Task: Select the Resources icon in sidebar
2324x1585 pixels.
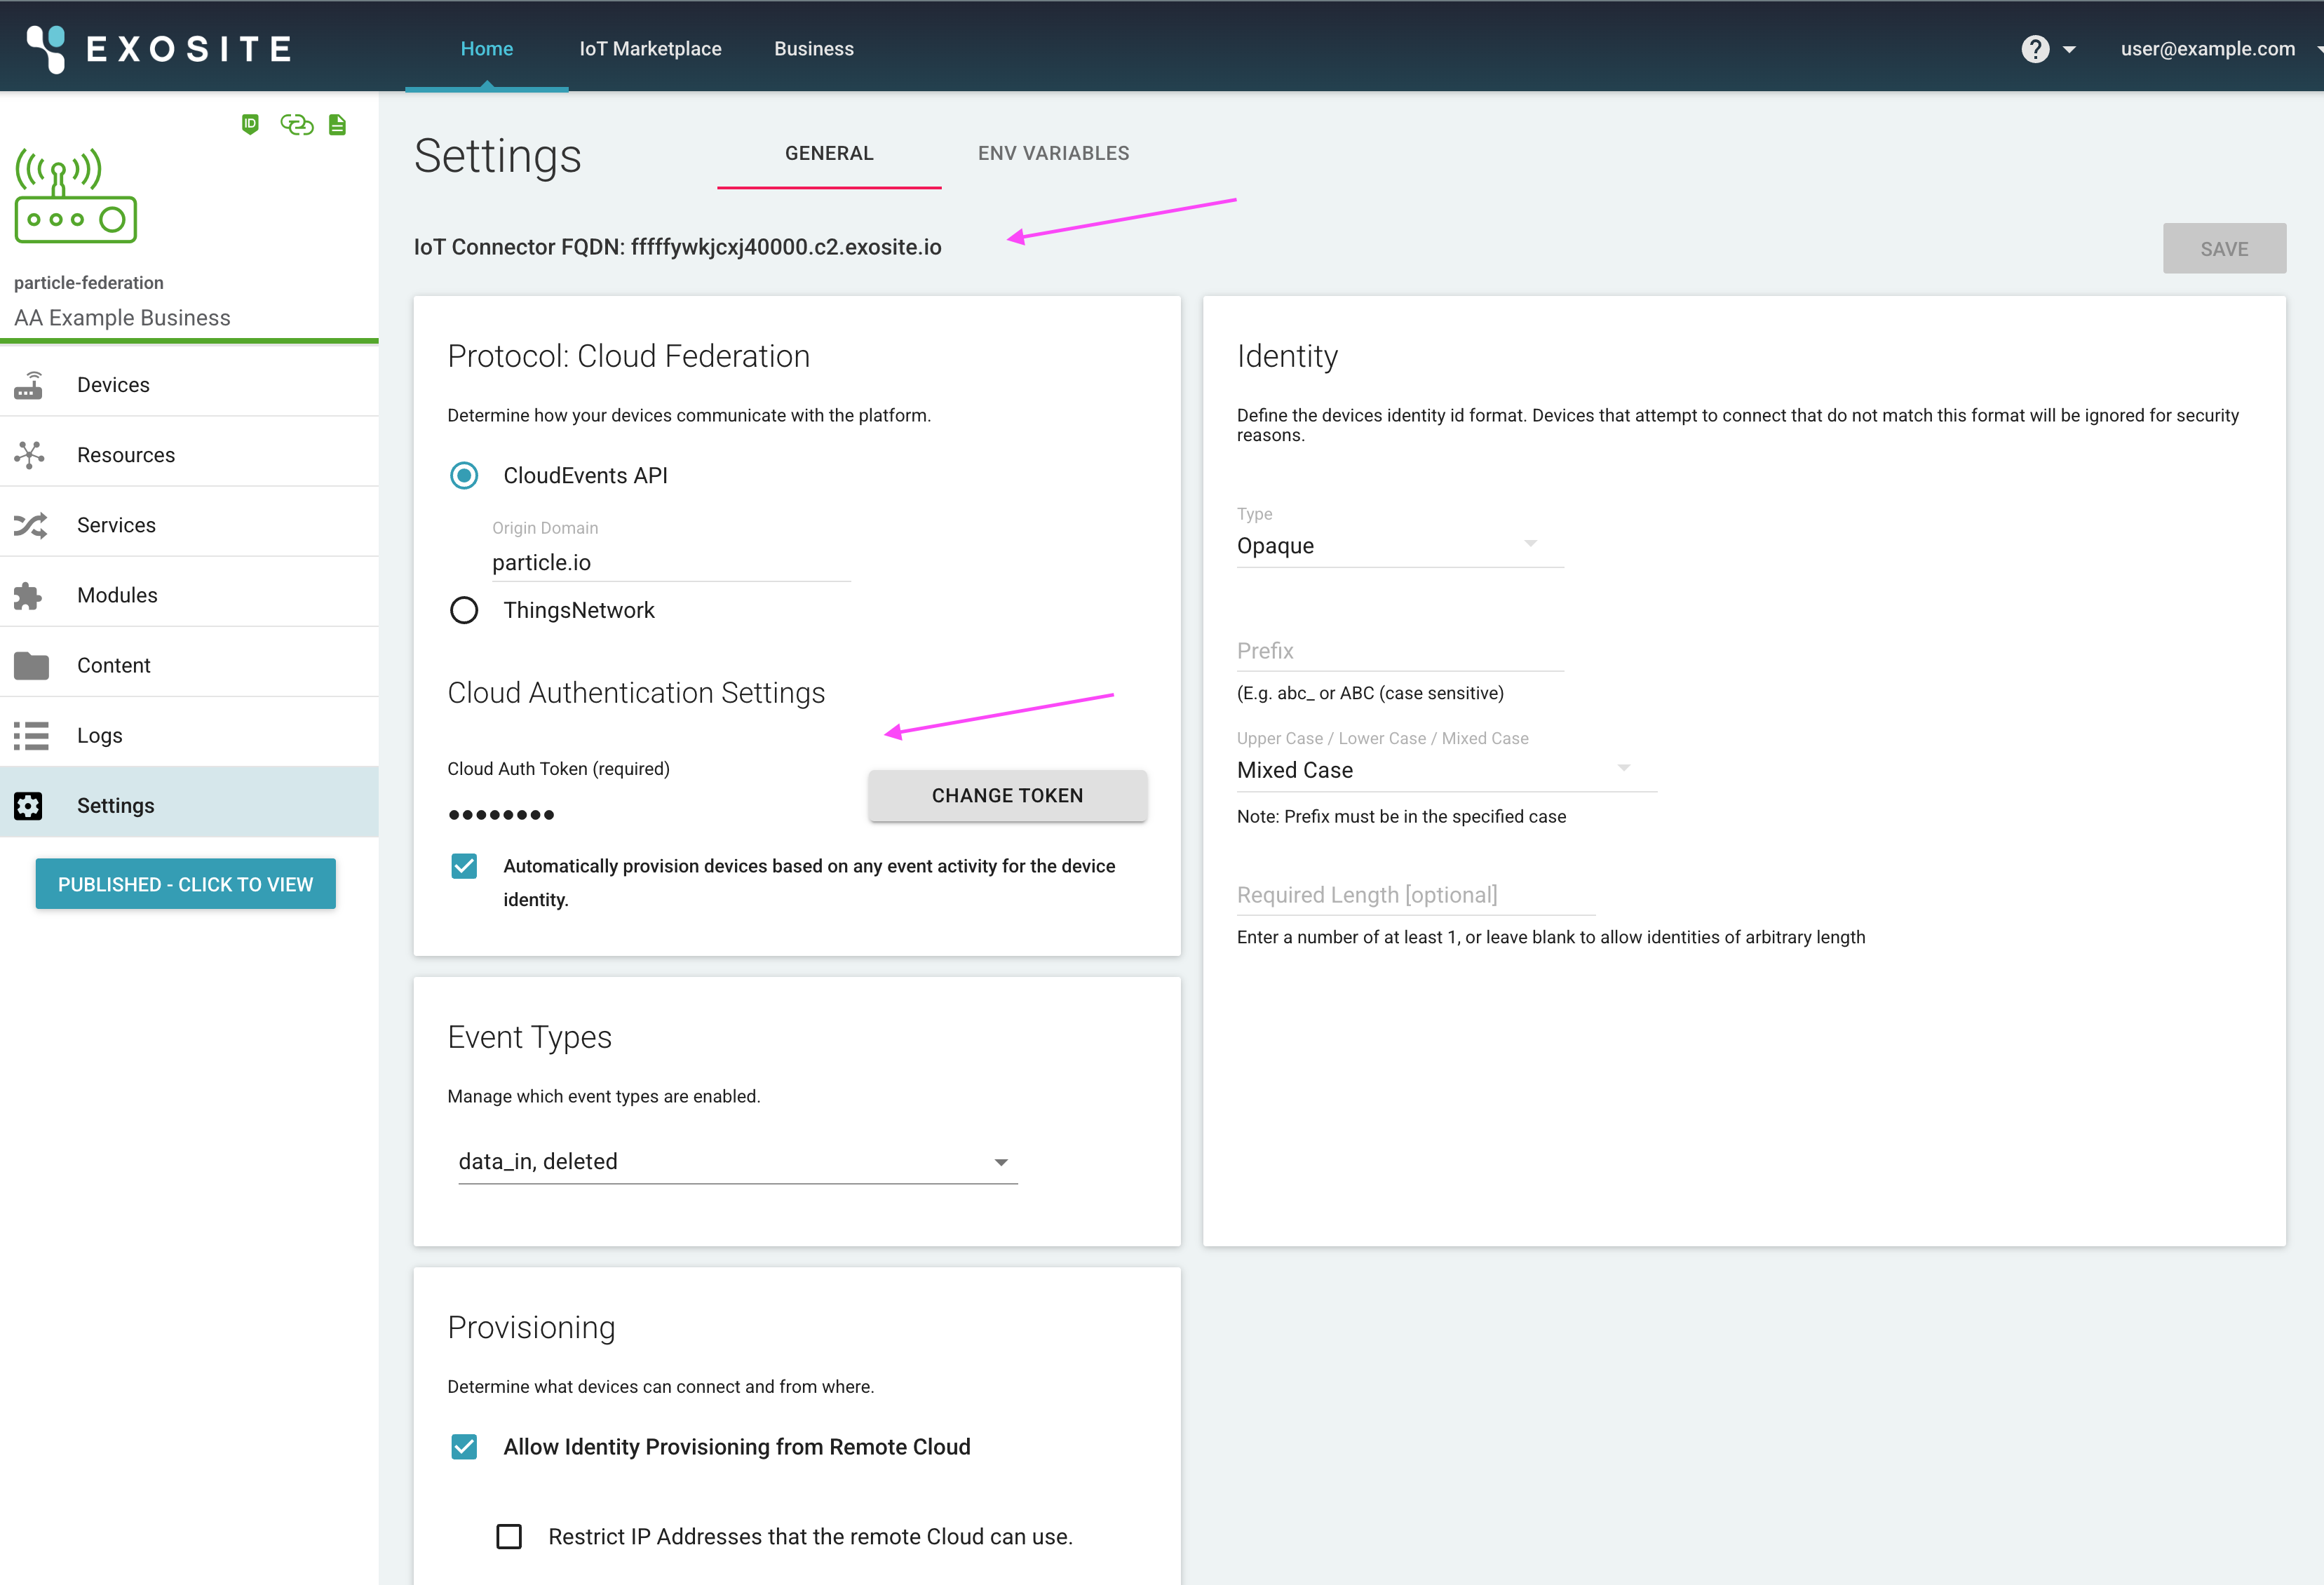Action: pyautogui.click(x=30, y=454)
